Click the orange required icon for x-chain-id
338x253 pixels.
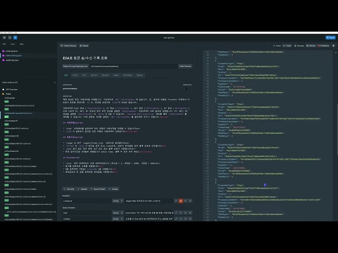181,201
